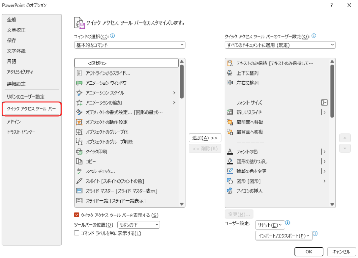Click the 図形 shapes icon
This screenshot has height=258, width=358.
coord(230,181)
